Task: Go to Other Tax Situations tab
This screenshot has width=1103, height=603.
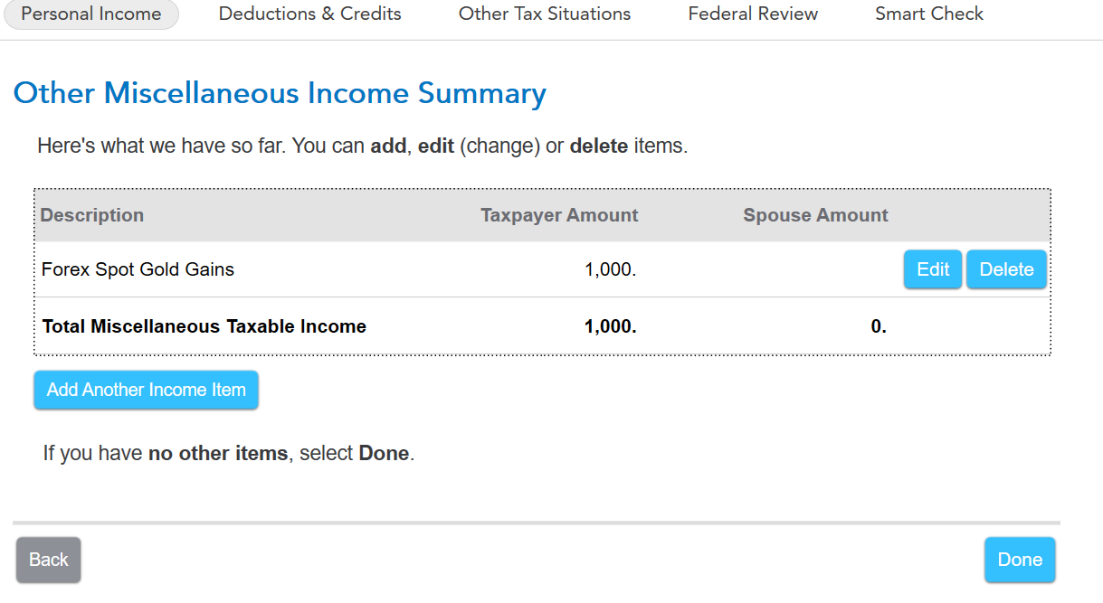Action: click(544, 14)
